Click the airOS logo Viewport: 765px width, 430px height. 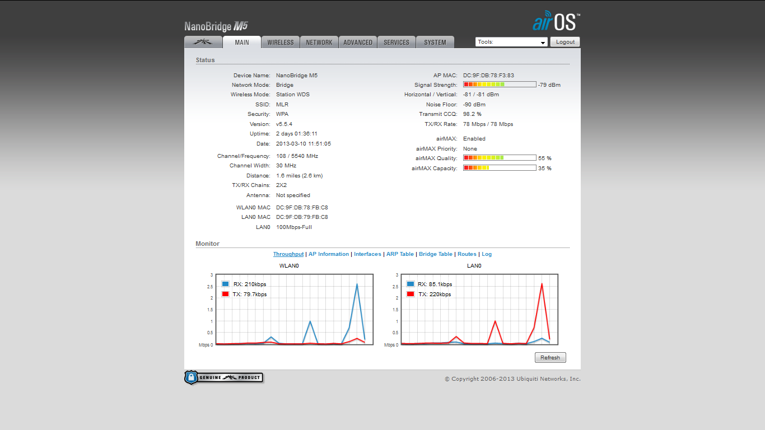pos(556,21)
